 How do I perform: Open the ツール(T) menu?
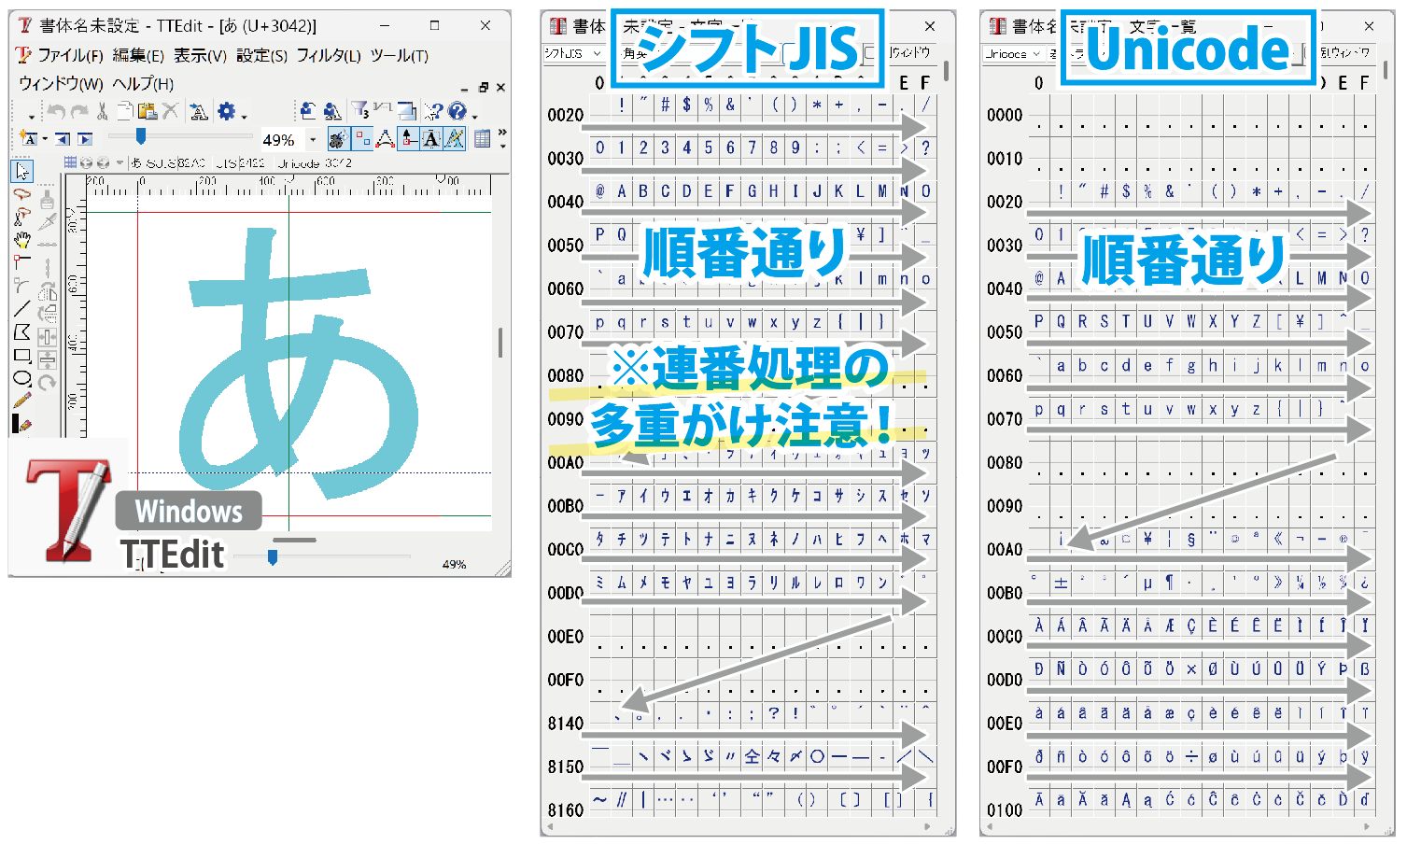point(400,56)
